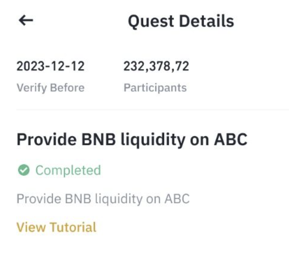289x263 pixels.
Task: Select the Quest Details page title
Action: pyautogui.click(x=181, y=21)
